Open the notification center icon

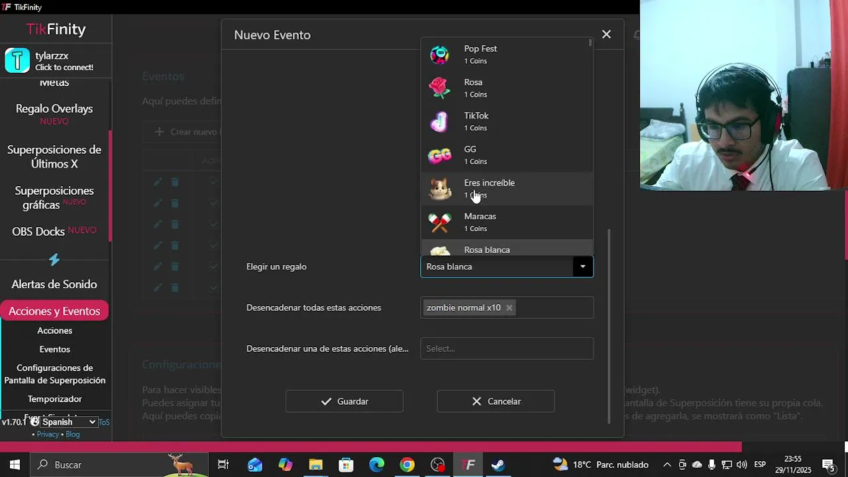click(x=827, y=465)
